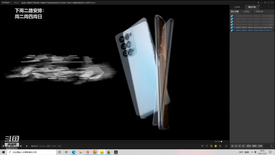Skip to the next playlist item
The height and width of the screenshot is (155, 275).
pos(21,146)
